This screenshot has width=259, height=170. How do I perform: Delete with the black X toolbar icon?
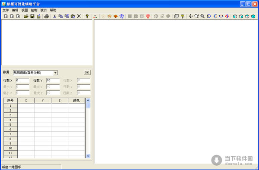(79, 16)
